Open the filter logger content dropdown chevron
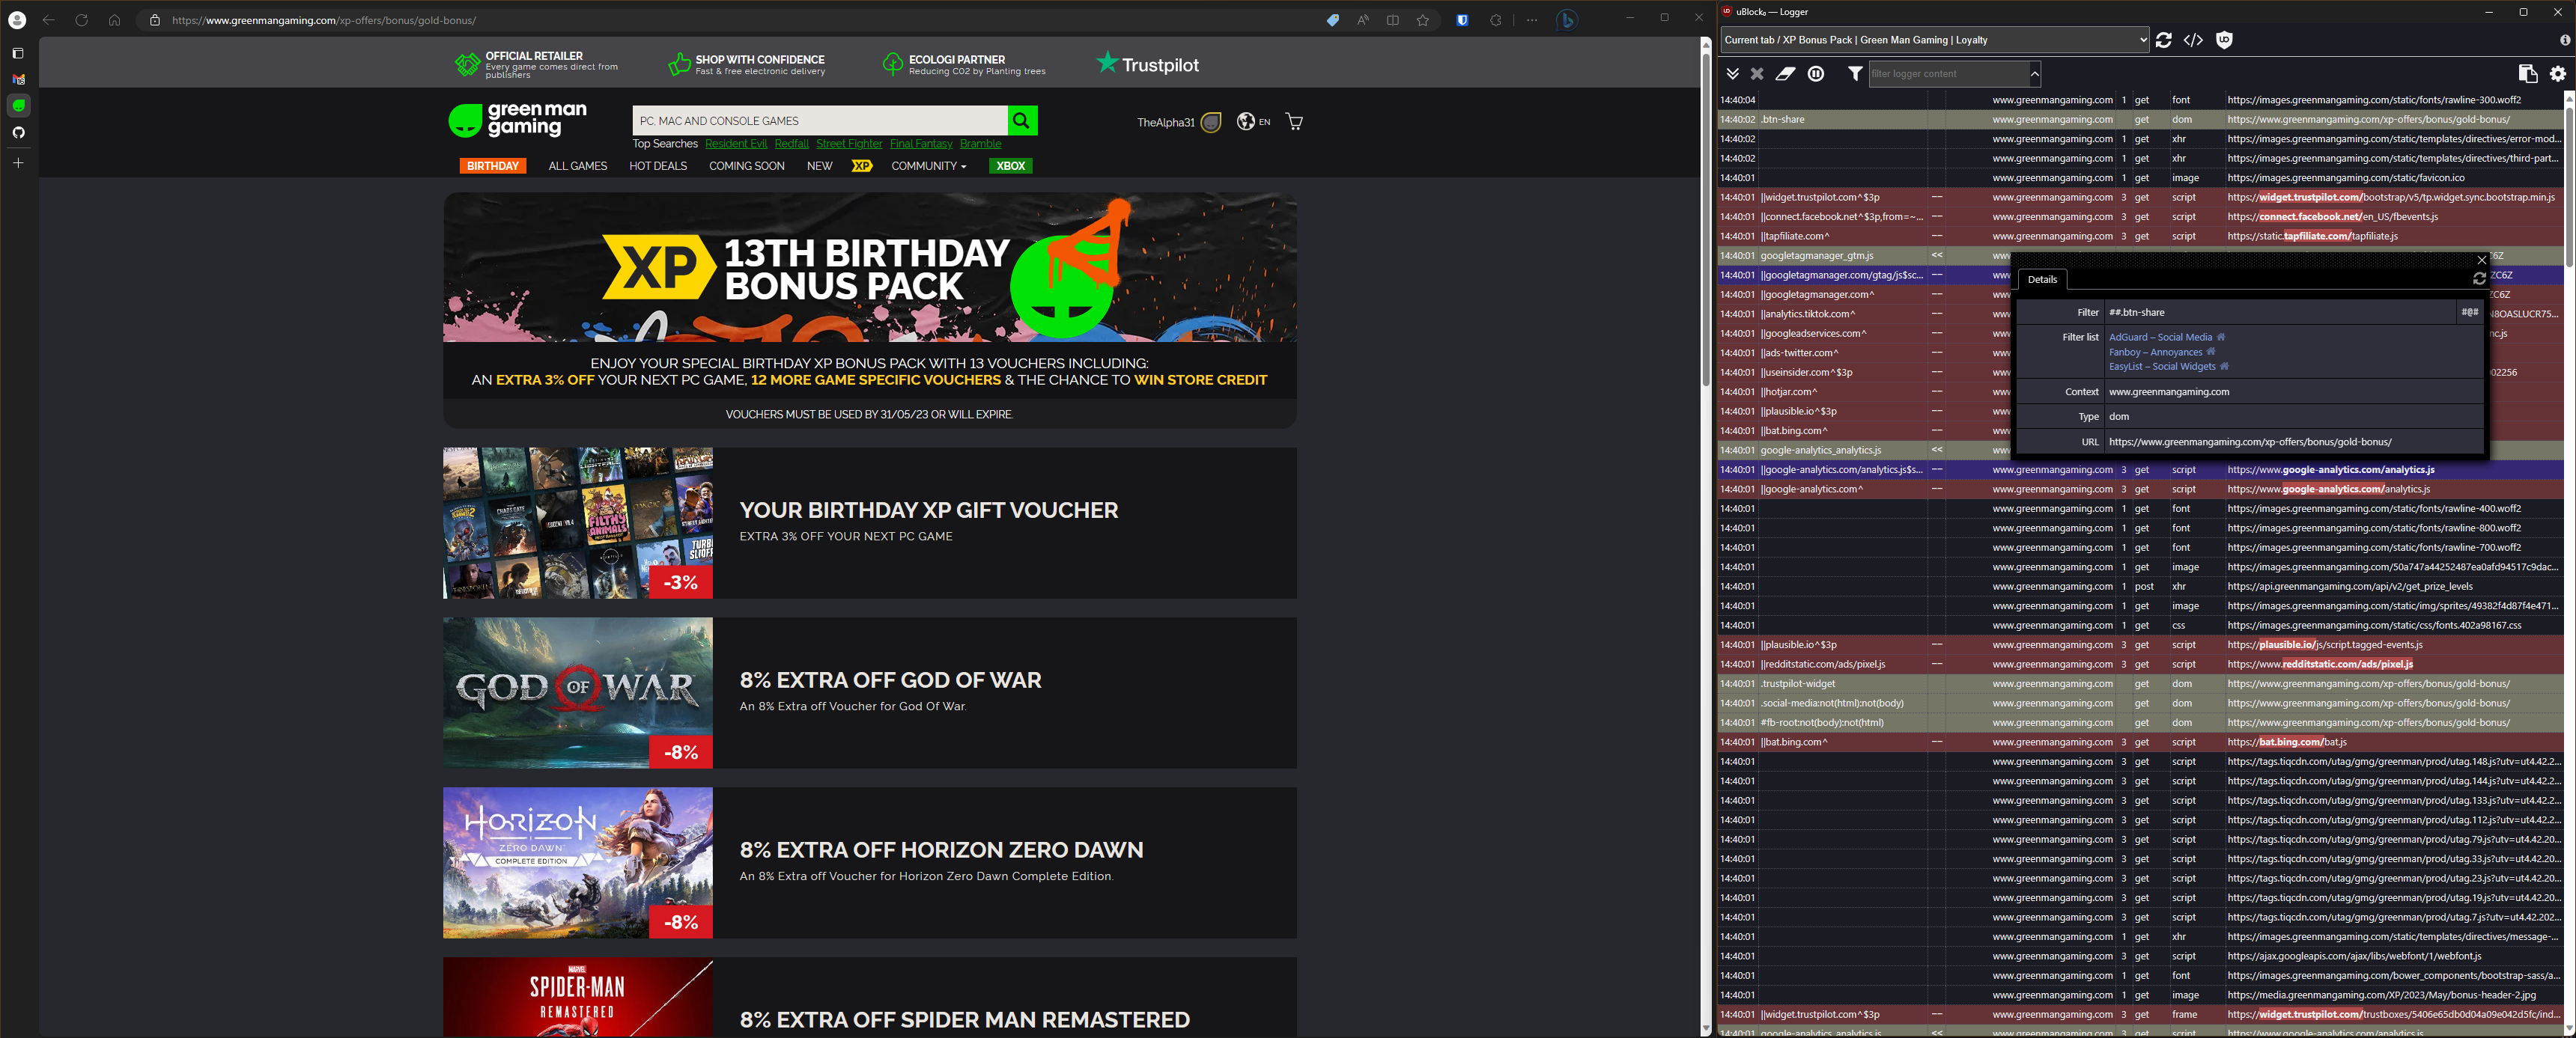 (x=2034, y=73)
